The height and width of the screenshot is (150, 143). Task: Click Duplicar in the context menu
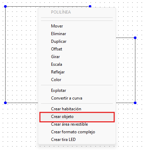pyautogui.click(x=77, y=41)
